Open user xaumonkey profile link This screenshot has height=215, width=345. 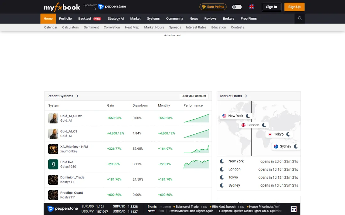pyautogui.click(x=69, y=151)
